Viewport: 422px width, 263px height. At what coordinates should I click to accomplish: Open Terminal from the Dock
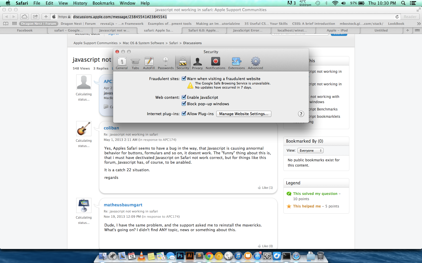pos(286,256)
